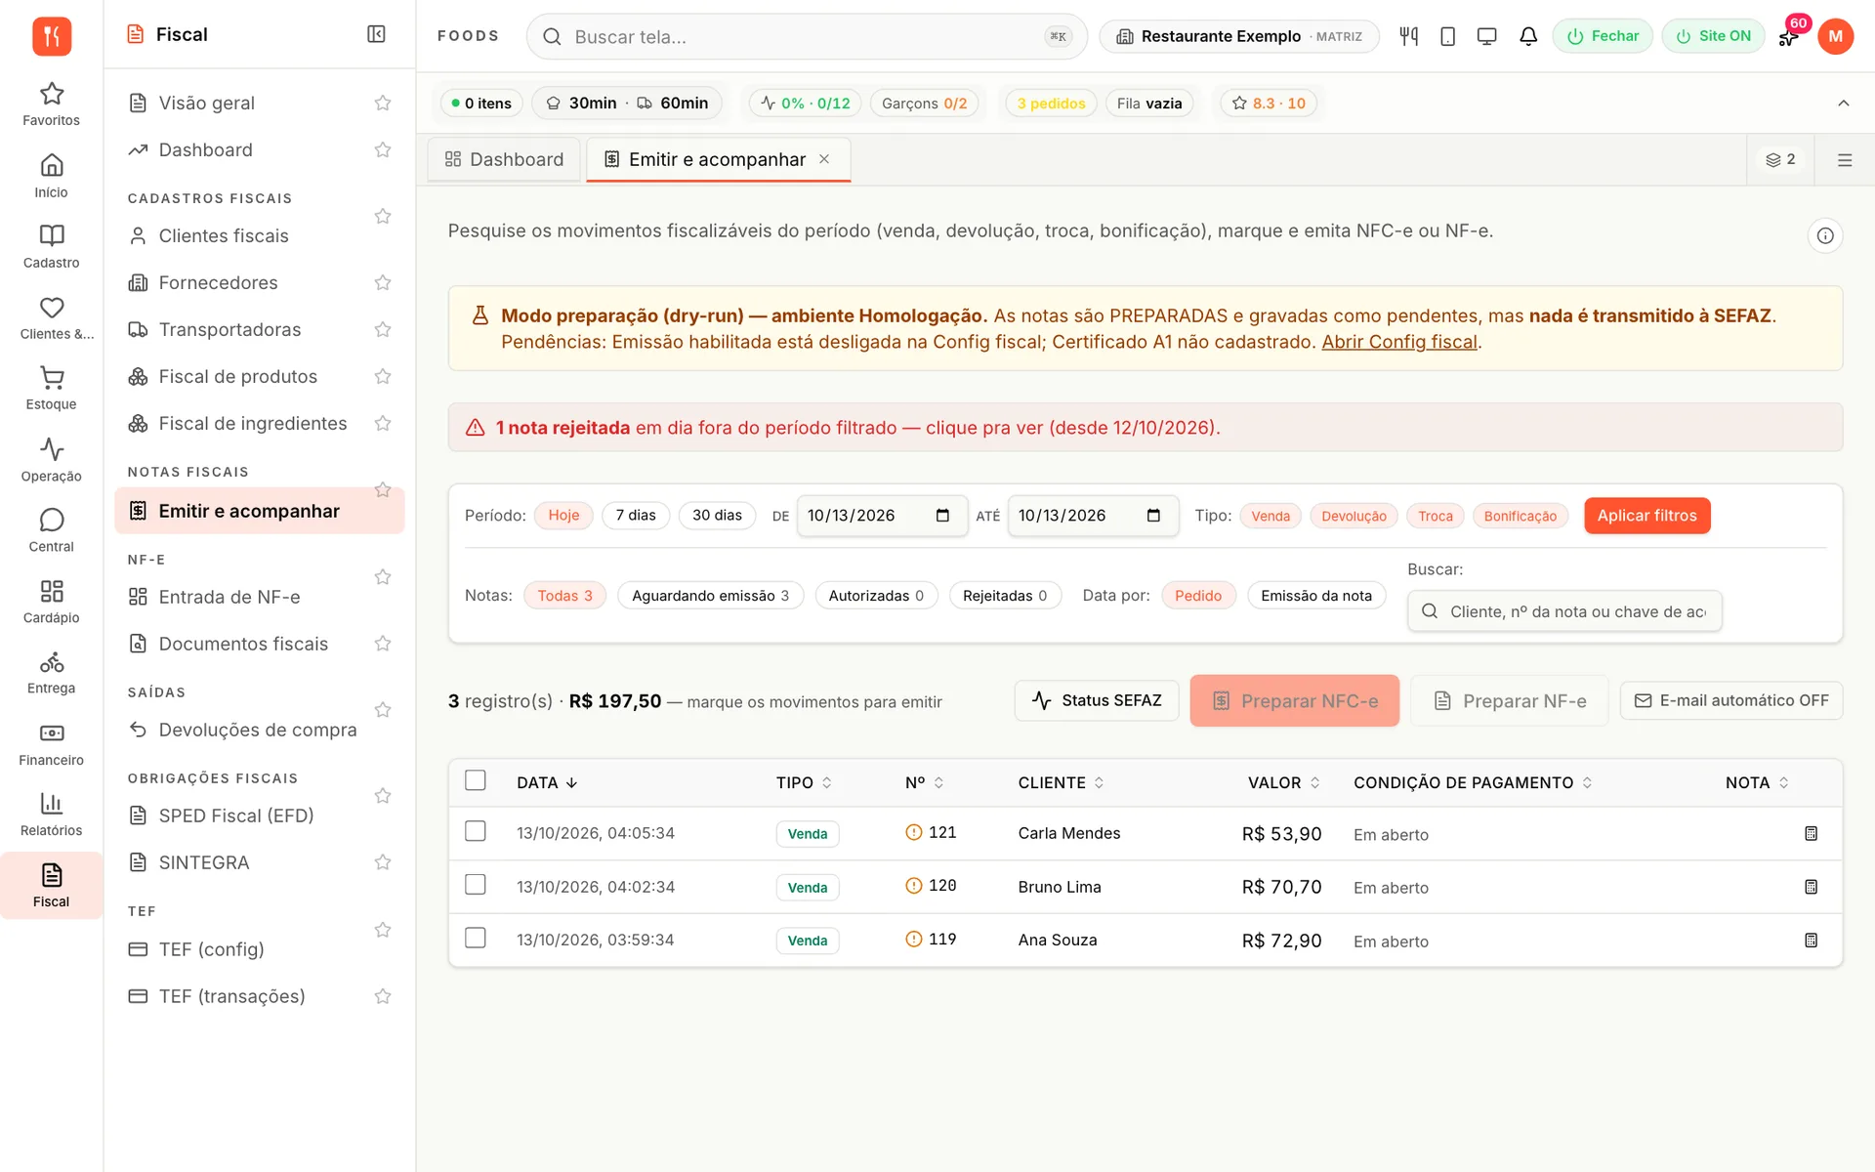Sort by CONDIÇÃO DE PAGAMENTO column
Screen dimensions: 1875x1172
point(1473,782)
